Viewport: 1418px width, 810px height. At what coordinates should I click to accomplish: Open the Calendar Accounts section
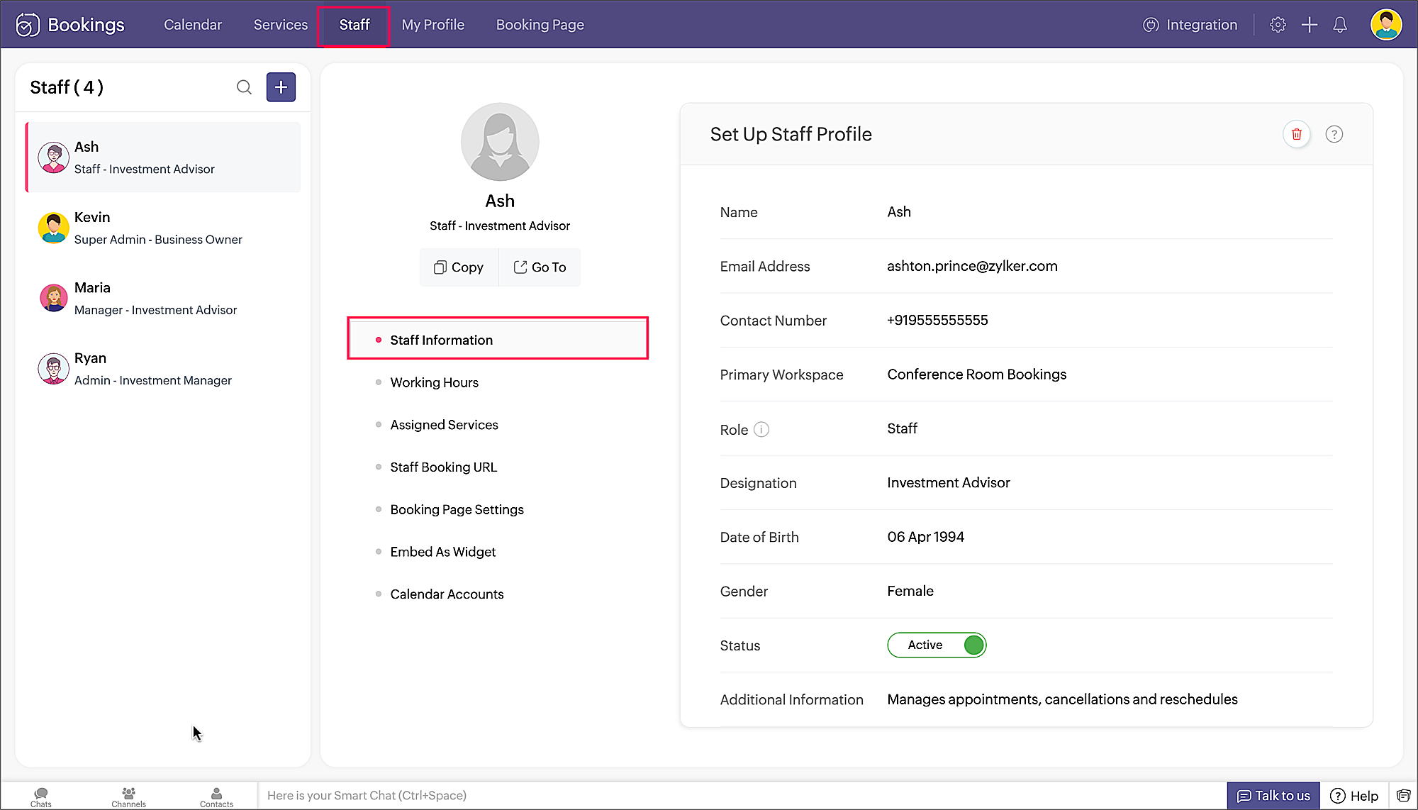click(x=447, y=594)
